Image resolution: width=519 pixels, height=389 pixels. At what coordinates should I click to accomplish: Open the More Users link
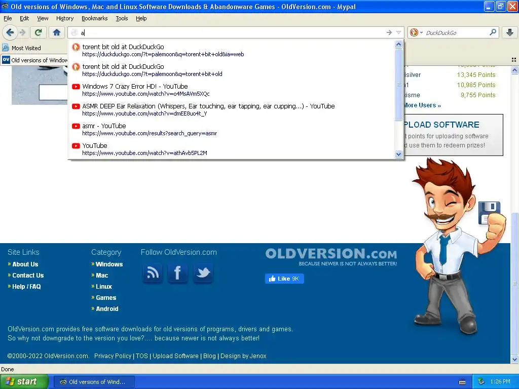(422, 105)
